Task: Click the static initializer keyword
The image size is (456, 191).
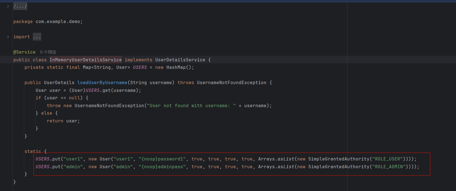Action: tap(33, 152)
